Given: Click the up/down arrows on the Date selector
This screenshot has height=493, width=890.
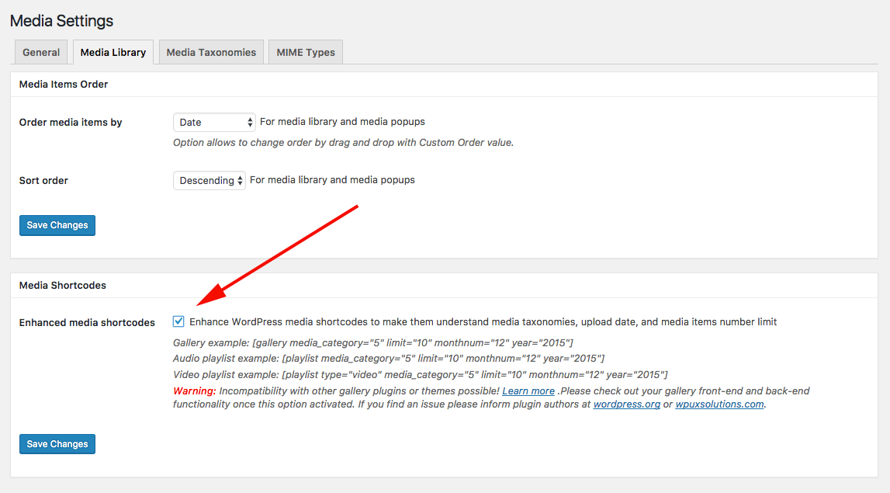Looking at the screenshot, I should 248,122.
